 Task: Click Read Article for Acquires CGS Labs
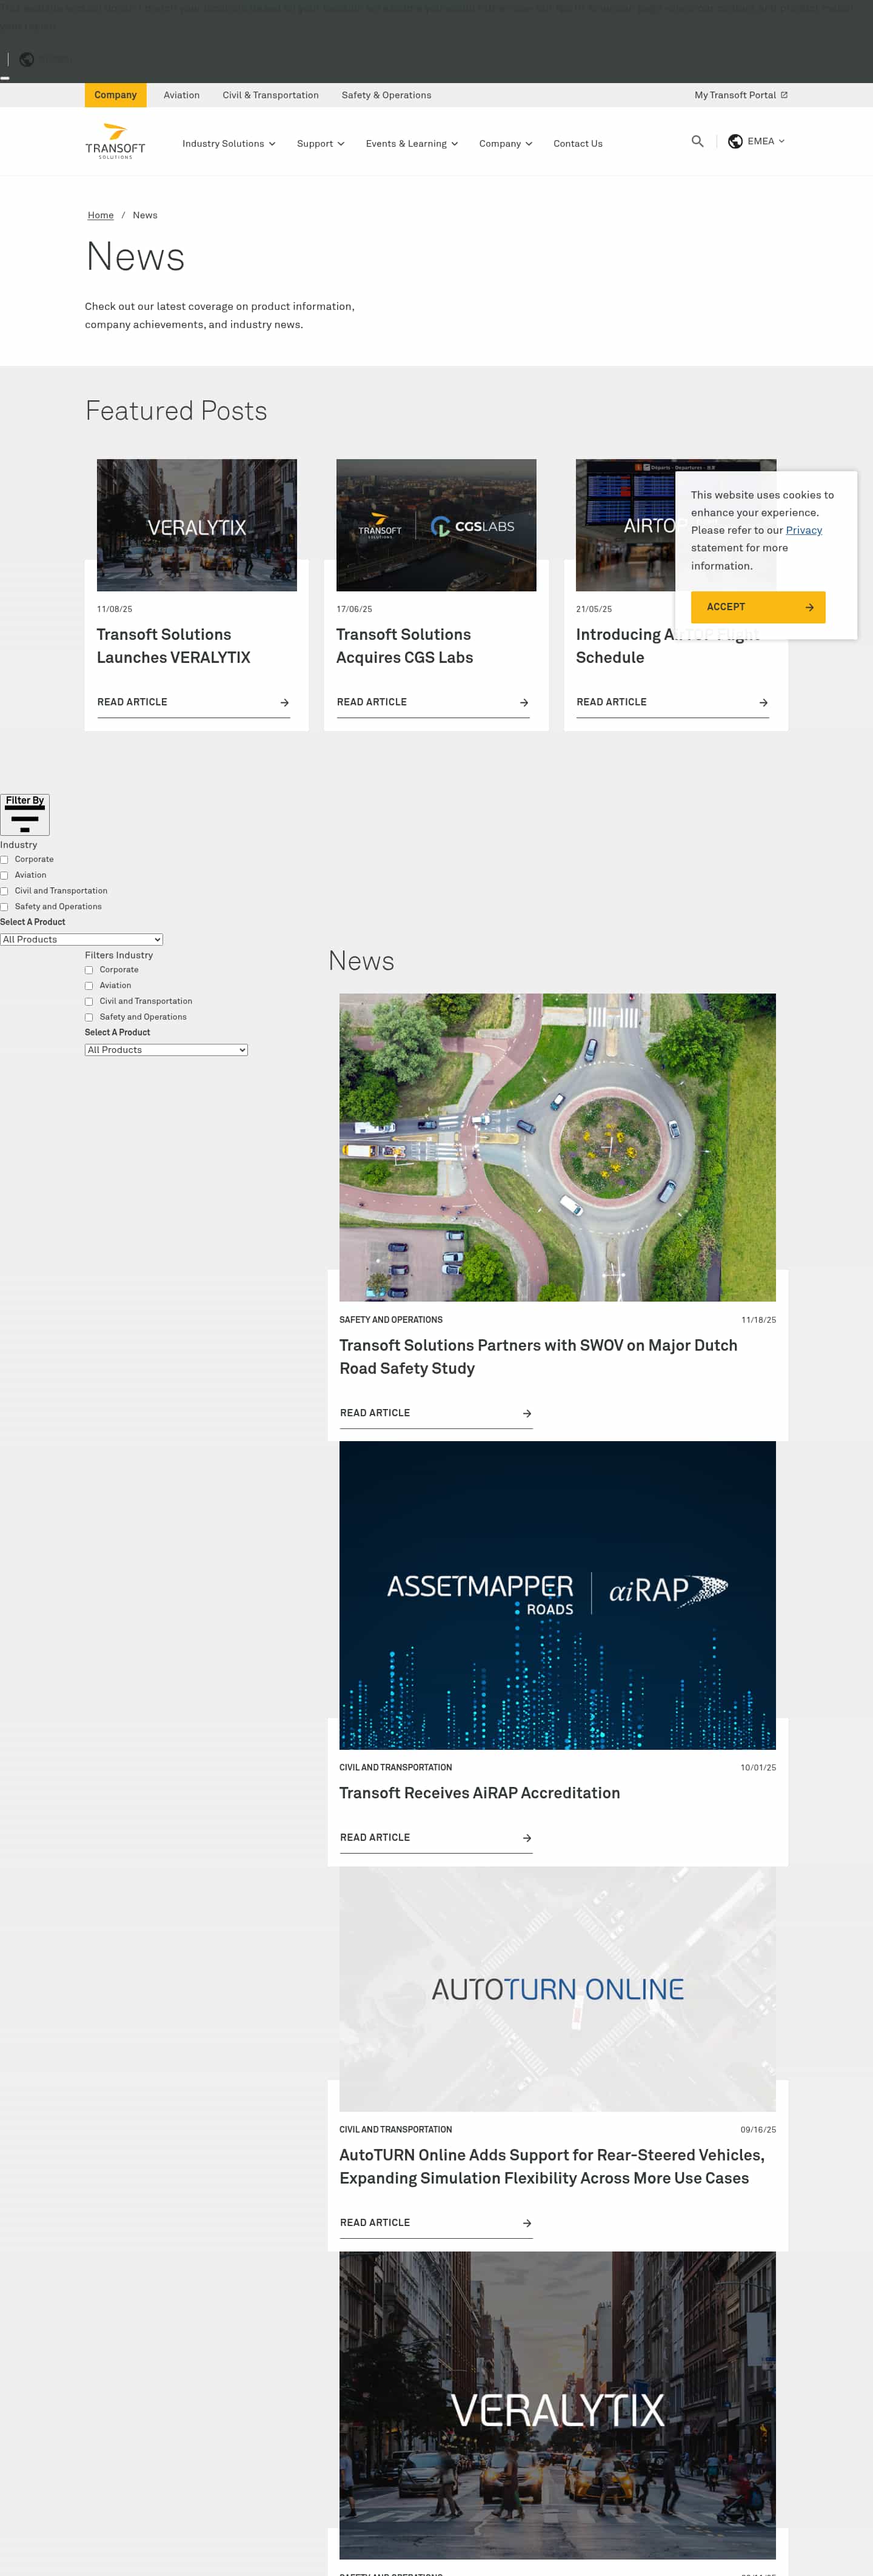point(433,703)
